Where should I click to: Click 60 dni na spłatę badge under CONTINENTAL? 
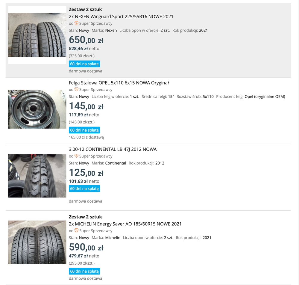point(84,189)
